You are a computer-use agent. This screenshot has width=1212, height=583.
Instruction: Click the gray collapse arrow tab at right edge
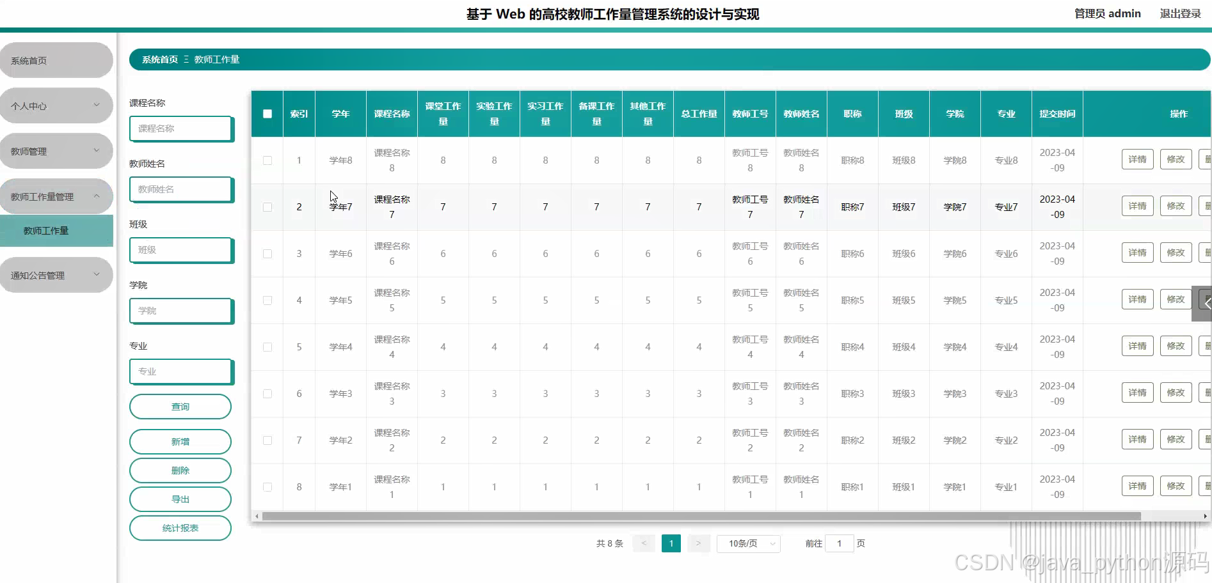point(1203,304)
